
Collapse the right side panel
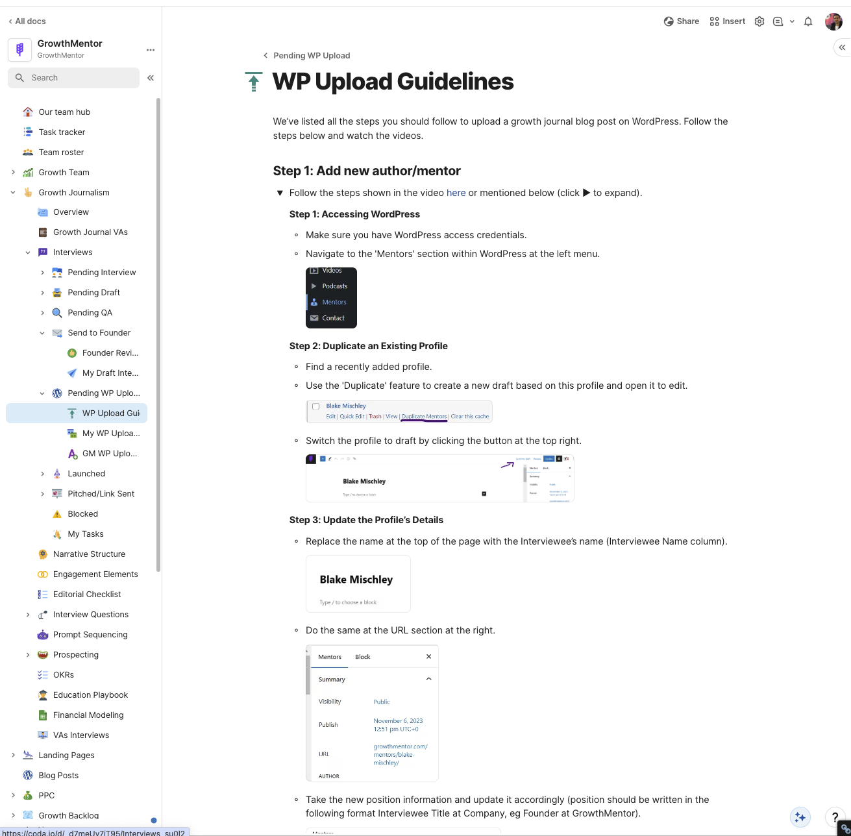[842, 47]
